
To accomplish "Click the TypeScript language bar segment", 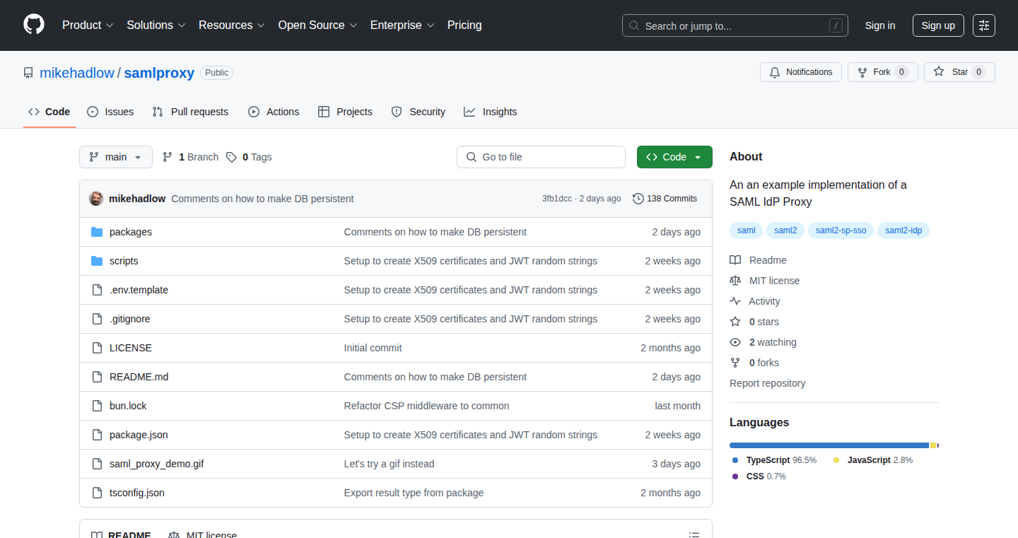I will point(829,445).
